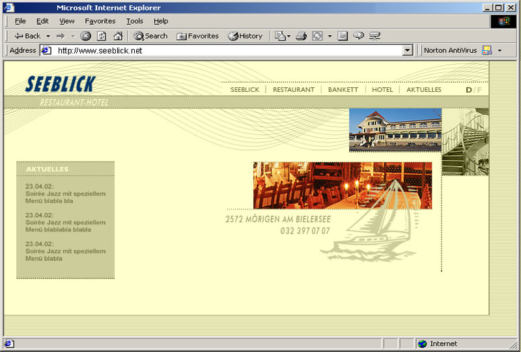Screen dimensions: 521x352
Task: Open the SEEBLICK navigation link
Action: coord(245,89)
